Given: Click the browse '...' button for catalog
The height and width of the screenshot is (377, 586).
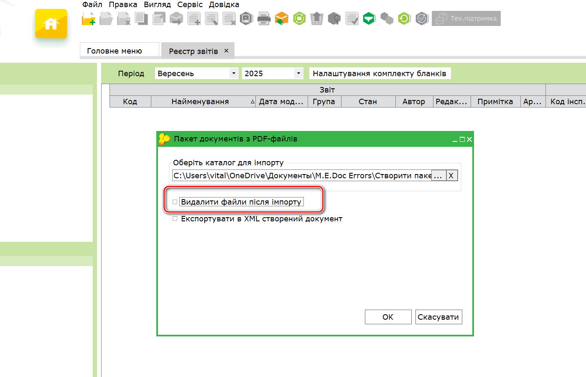Looking at the screenshot, I should tap(438, 176).
